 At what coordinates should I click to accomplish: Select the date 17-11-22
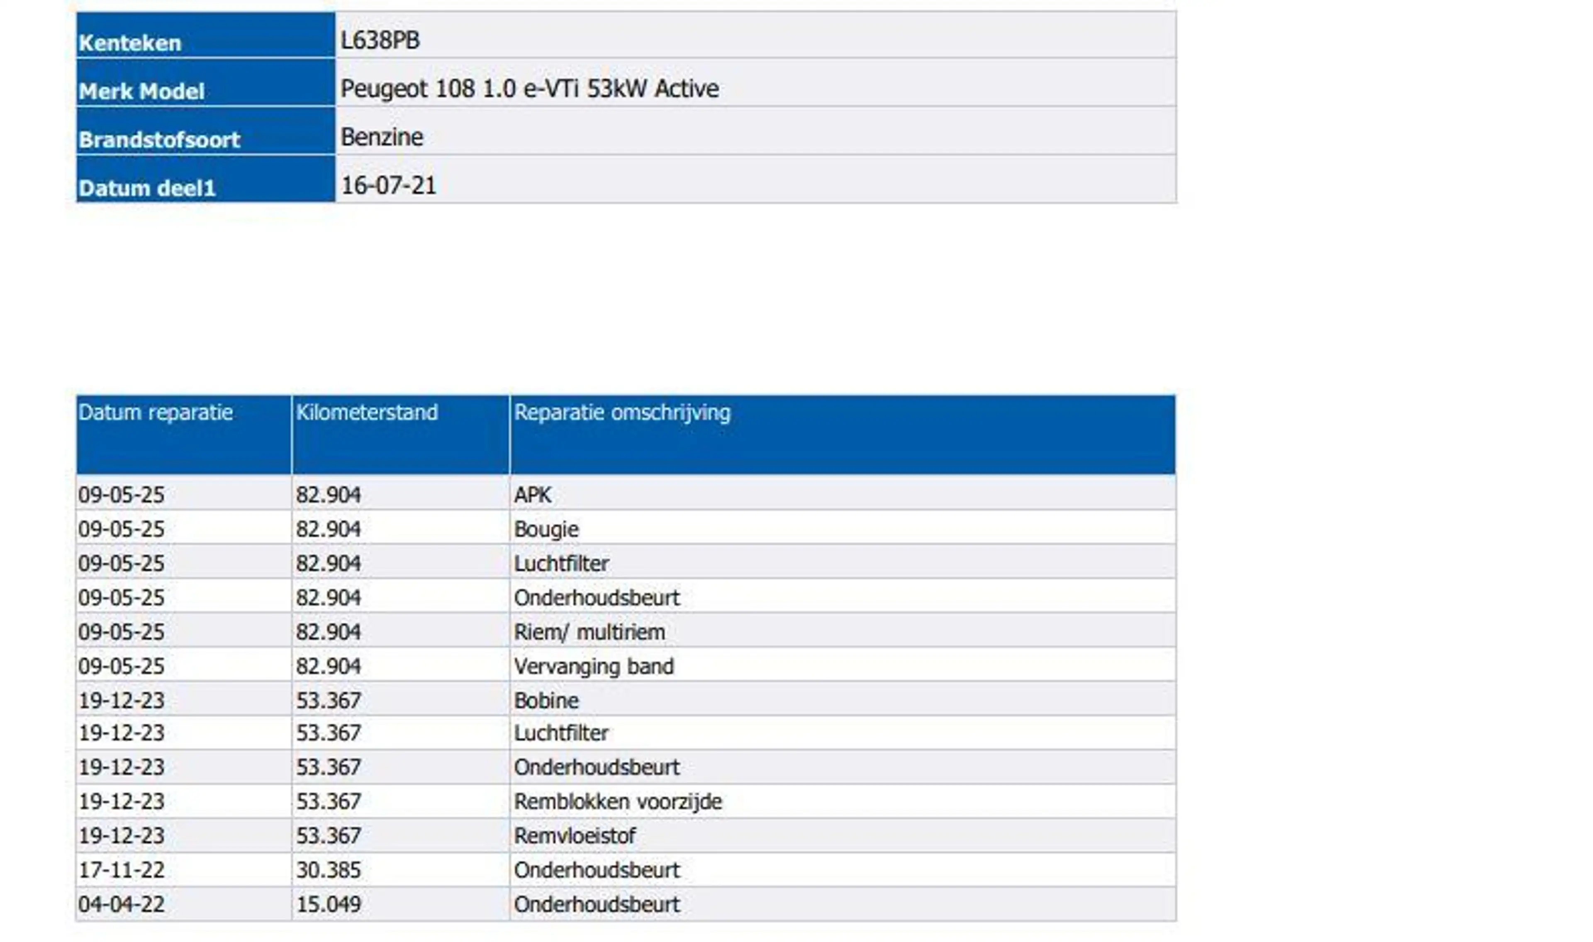(x=121, y=869)
